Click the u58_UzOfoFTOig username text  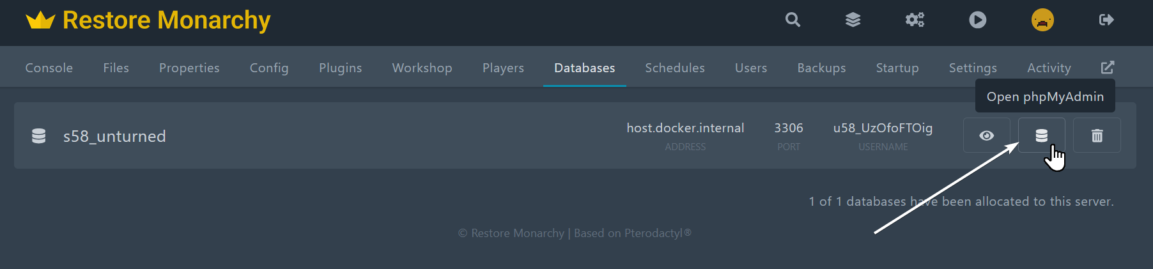tap(883, 128)
